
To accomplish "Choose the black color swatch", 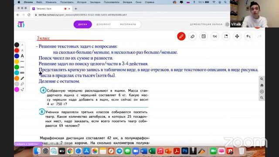I will [x=17, y=45].
